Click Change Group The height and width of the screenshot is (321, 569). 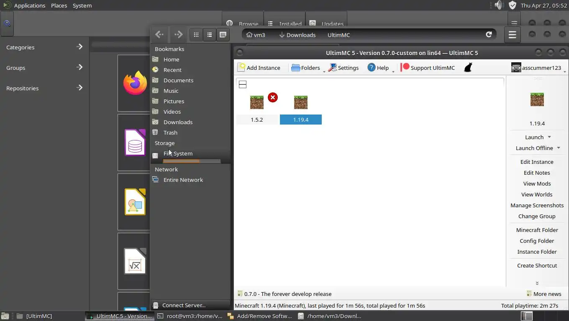[x=537, y=216]
